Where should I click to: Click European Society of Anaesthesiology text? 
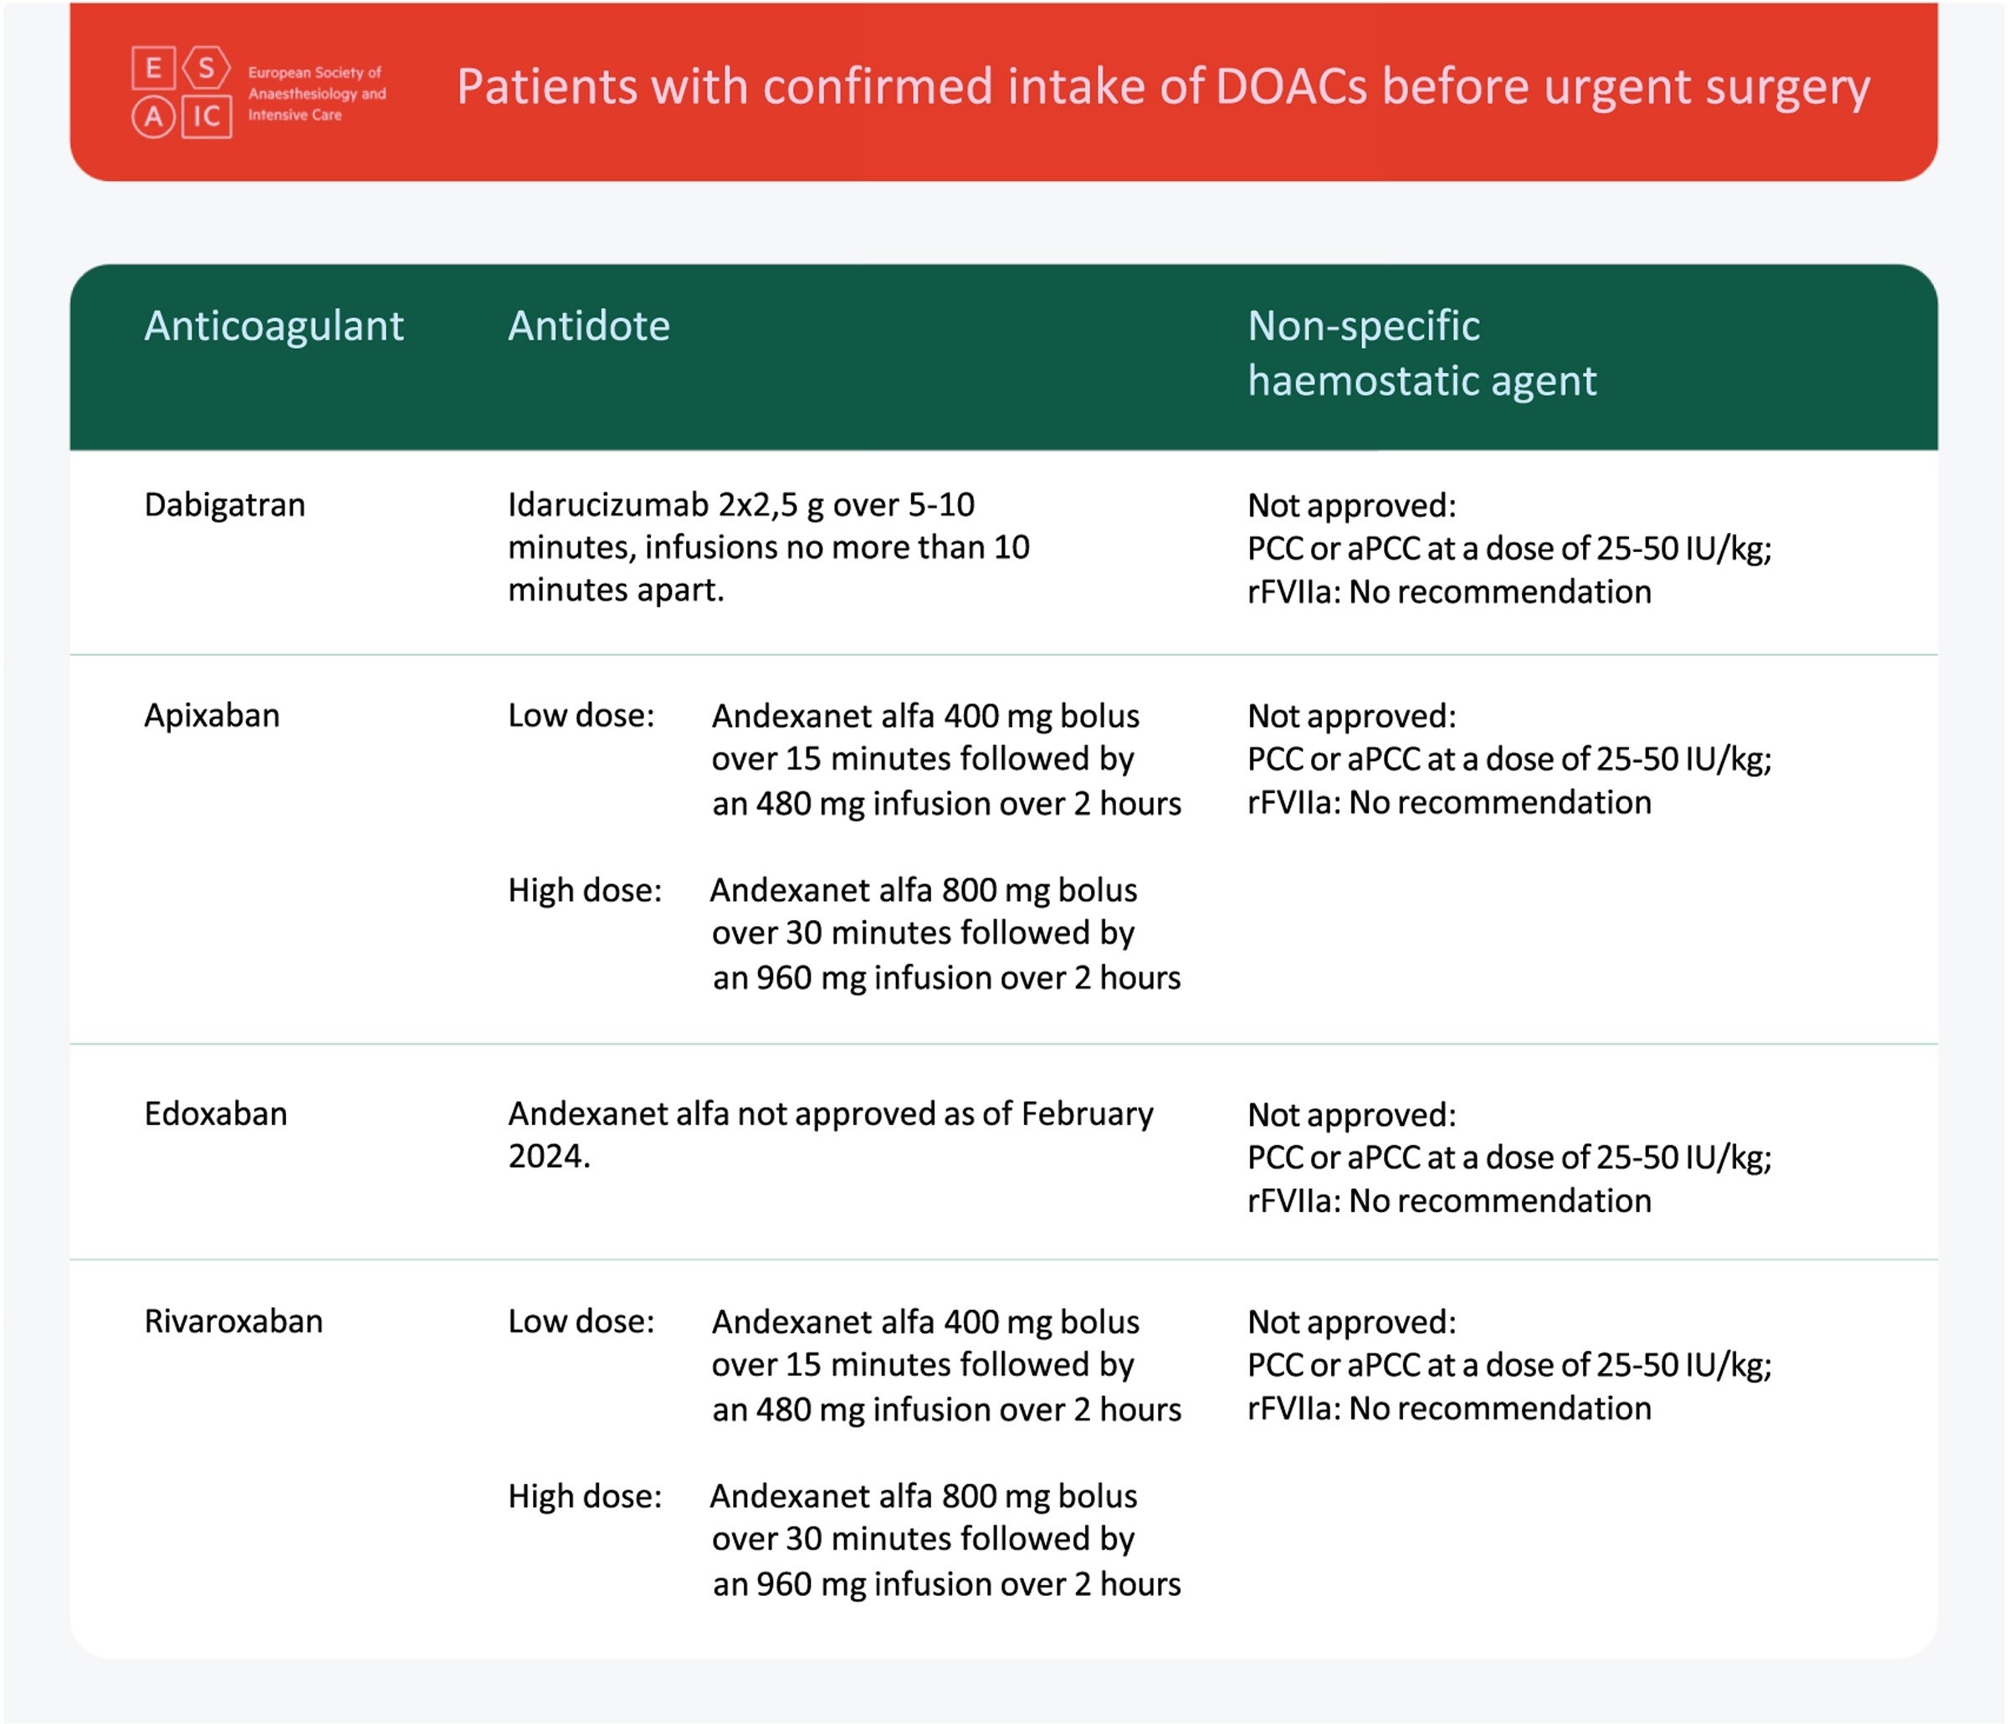tap(317, 93)
